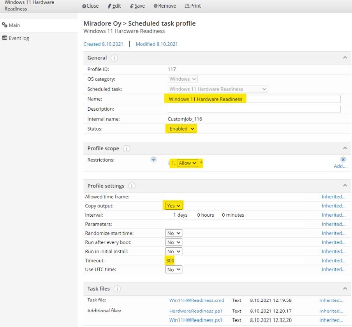Click Inherited link for Run after every boot
The height and width of the screenshot is (327, 352).
click(x=334, y=242)
